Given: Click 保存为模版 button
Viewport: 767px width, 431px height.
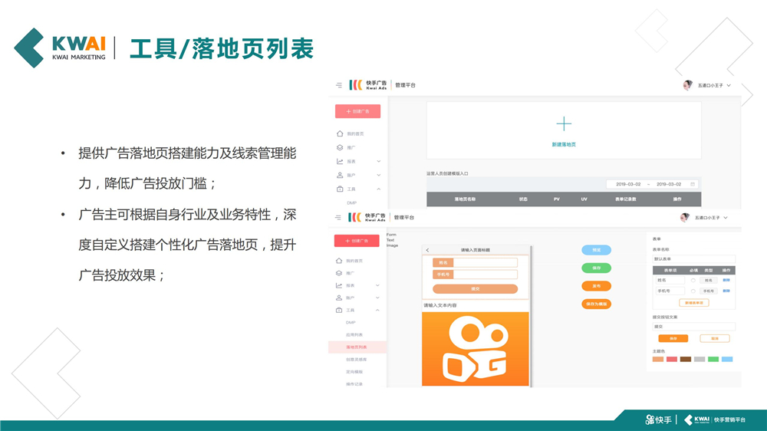Looking at the screenshot, I should (x=596, y=304).
